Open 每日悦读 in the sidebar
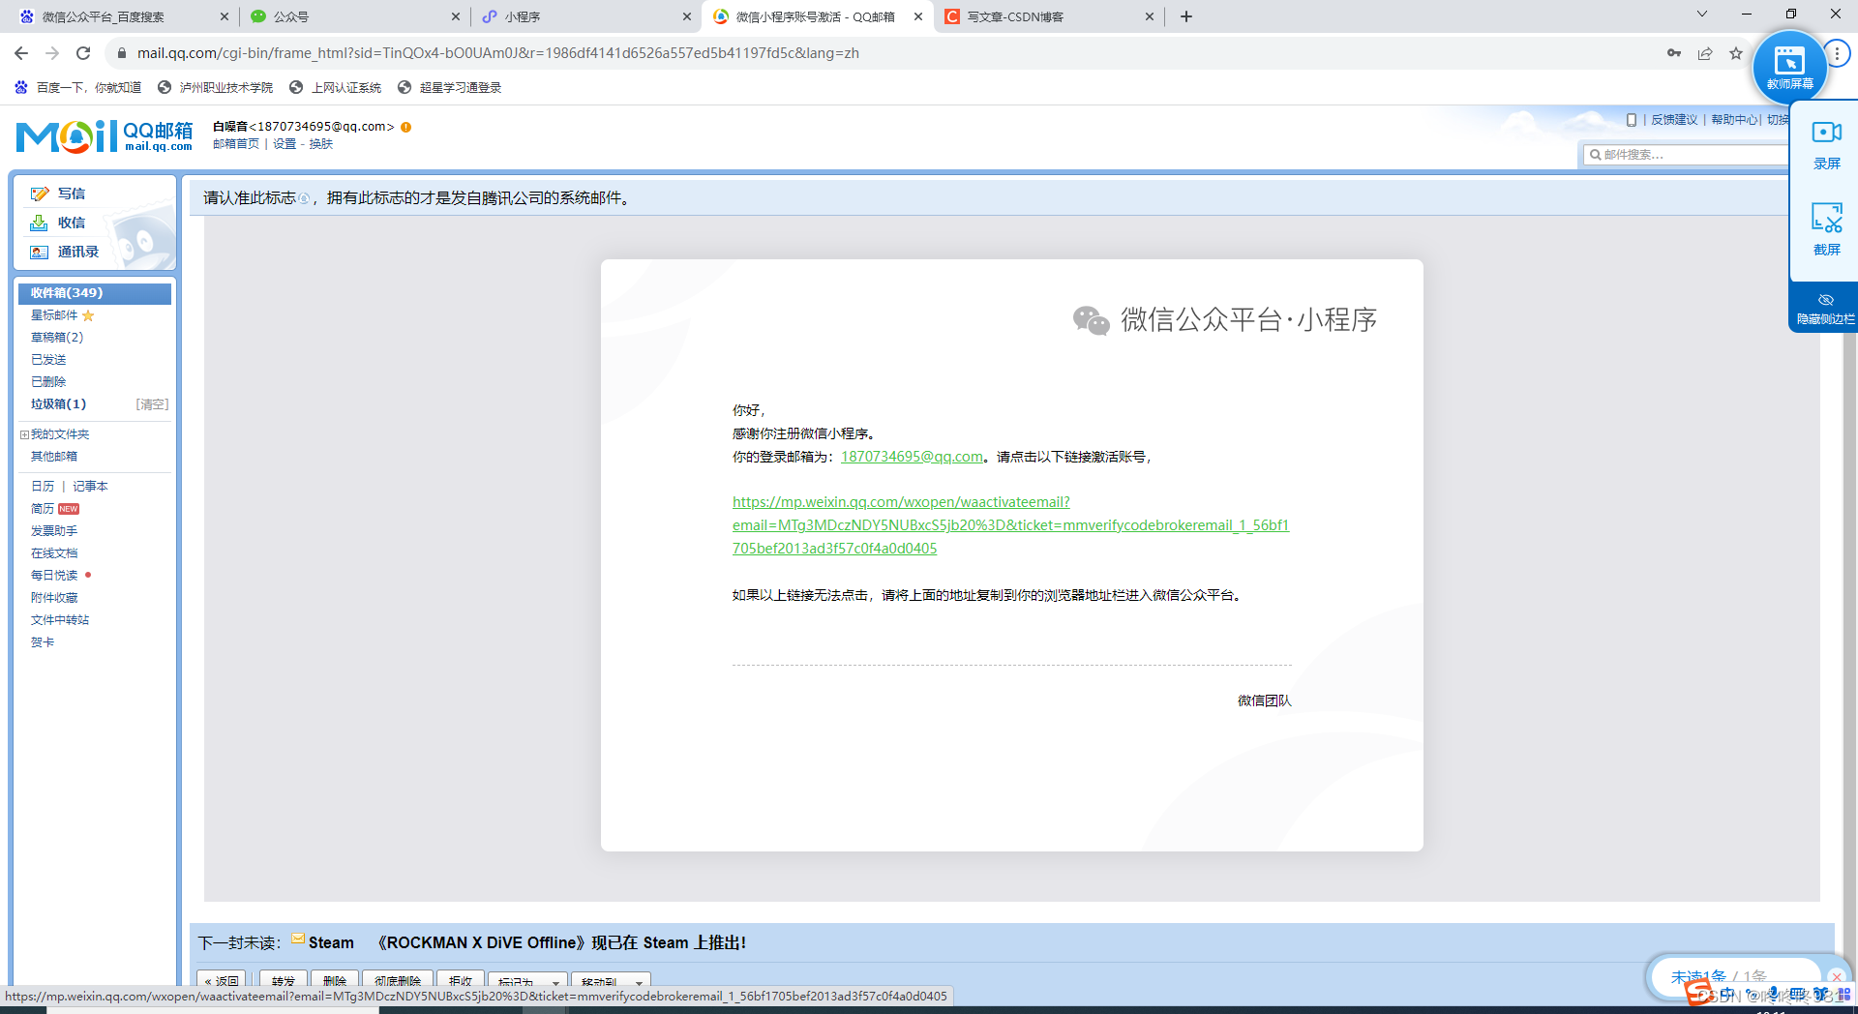 click(54, 576)
